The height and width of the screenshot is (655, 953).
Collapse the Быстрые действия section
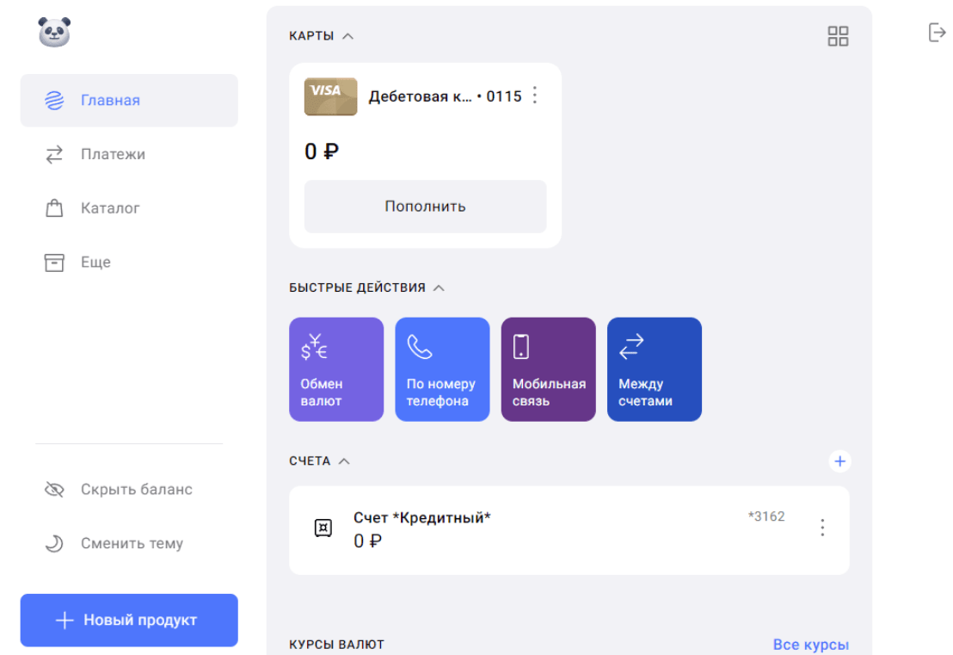439,288
